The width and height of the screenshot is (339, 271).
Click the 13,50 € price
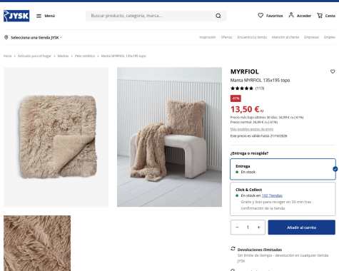click(x=247, y=109)
